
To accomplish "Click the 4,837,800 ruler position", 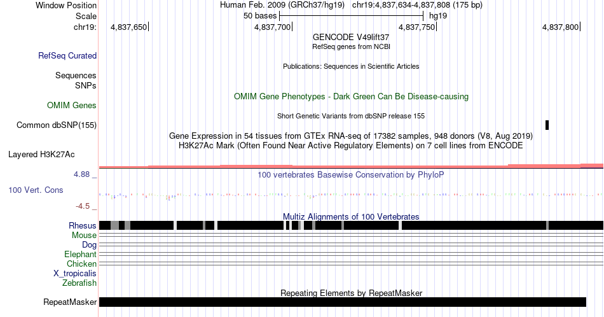I will [561, 27].
